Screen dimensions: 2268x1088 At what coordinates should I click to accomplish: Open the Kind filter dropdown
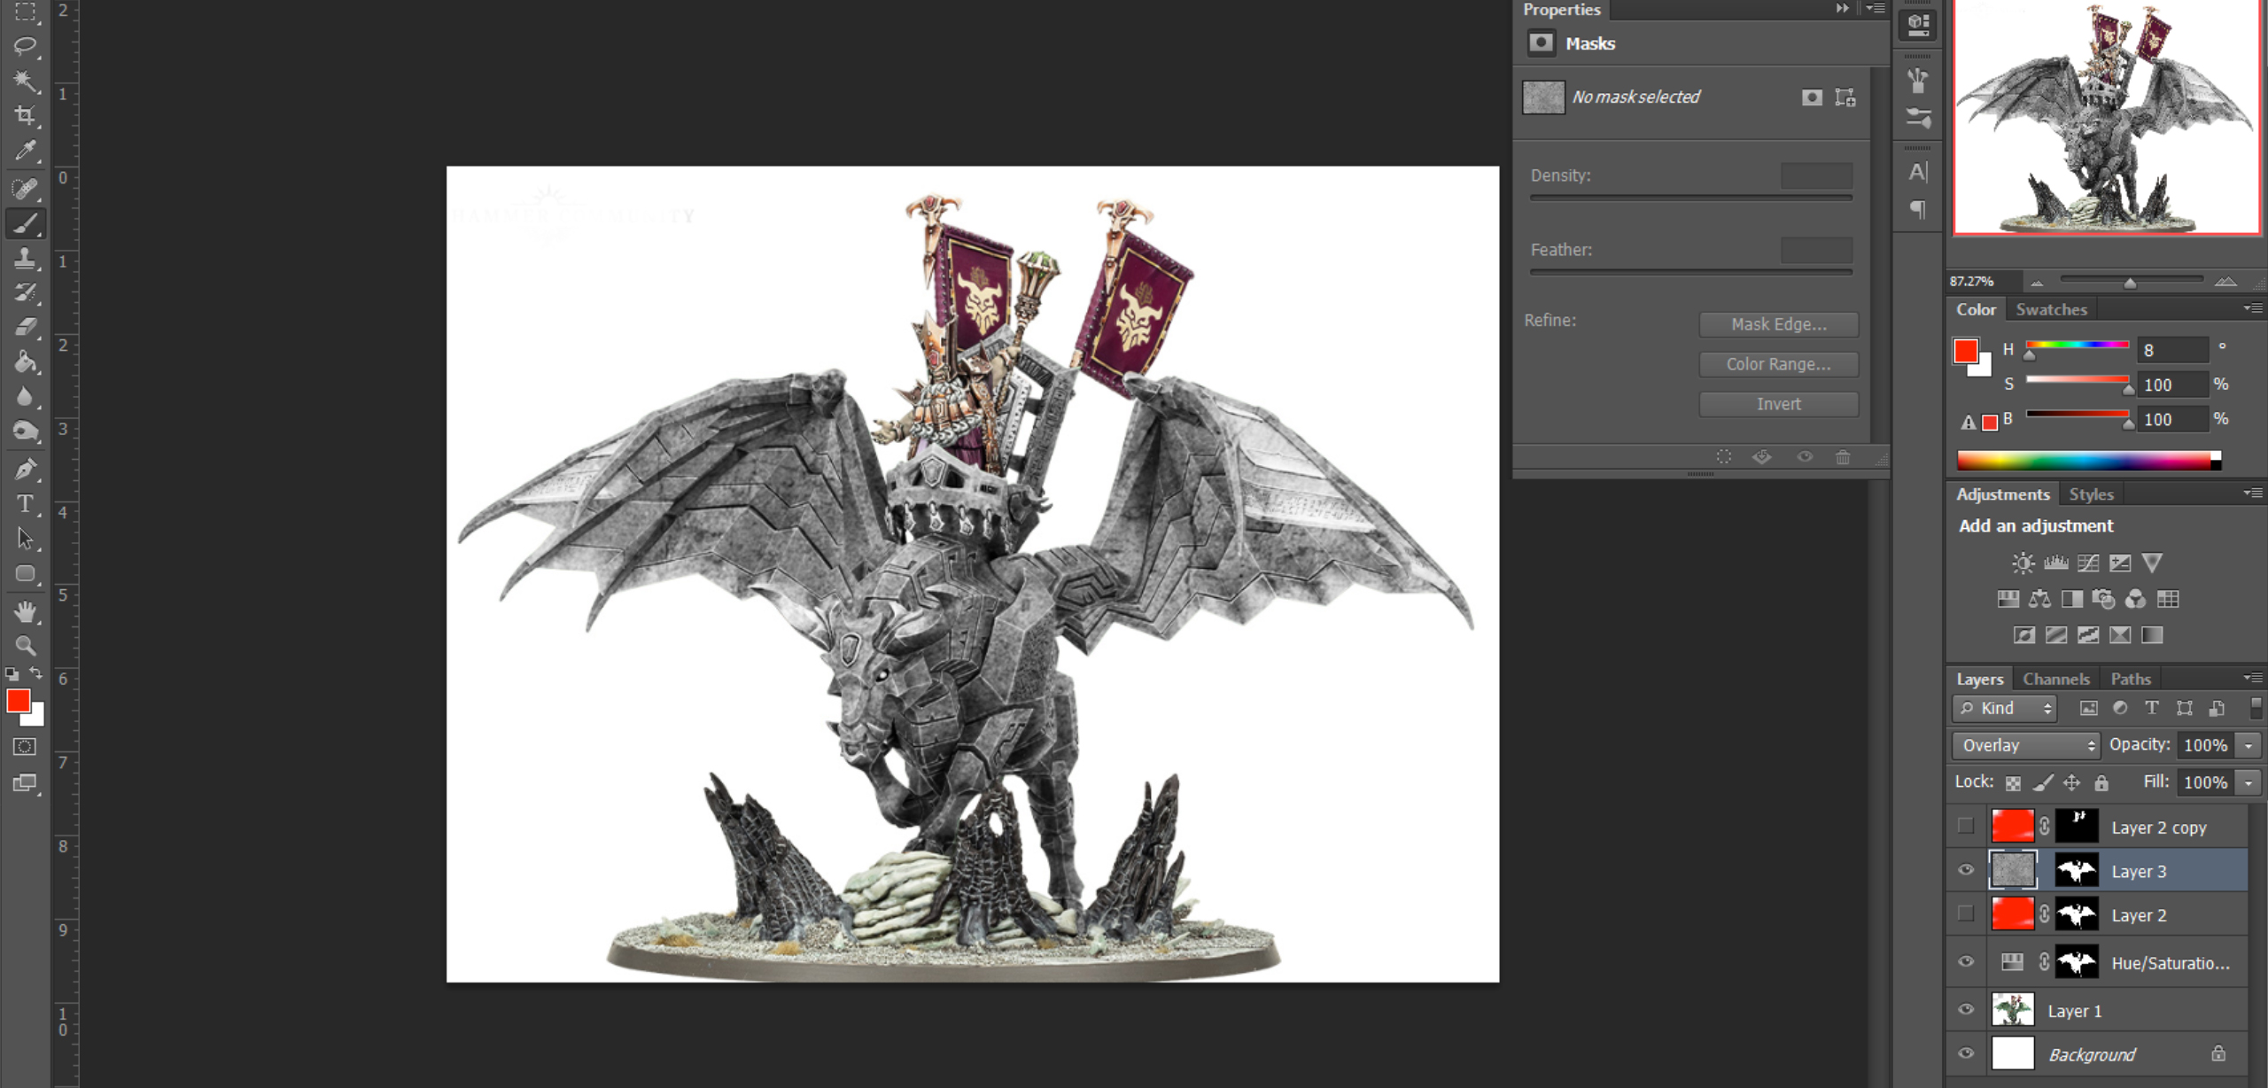[2004, 709]
